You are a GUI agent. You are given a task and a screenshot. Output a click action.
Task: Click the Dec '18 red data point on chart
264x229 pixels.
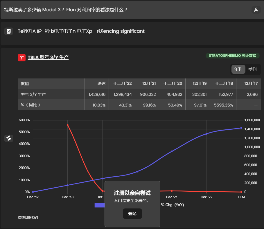[x=68, y=125]
